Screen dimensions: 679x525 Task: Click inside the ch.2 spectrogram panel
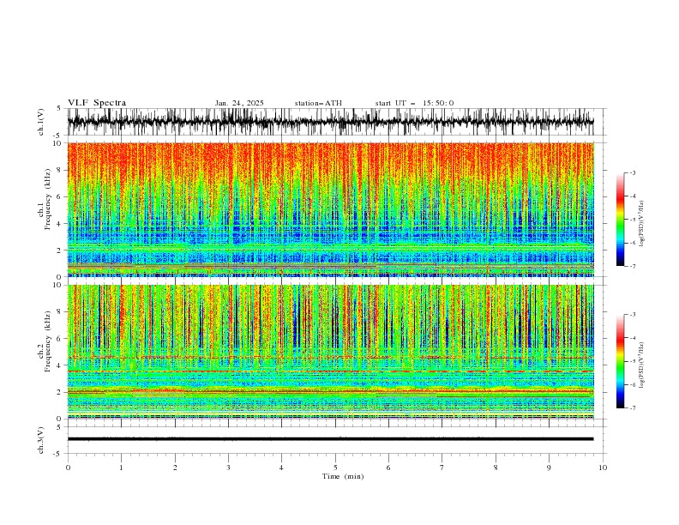[331, 352]
